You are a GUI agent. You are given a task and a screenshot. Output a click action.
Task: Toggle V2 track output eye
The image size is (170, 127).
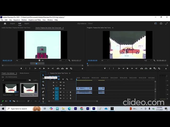[64, 85]
